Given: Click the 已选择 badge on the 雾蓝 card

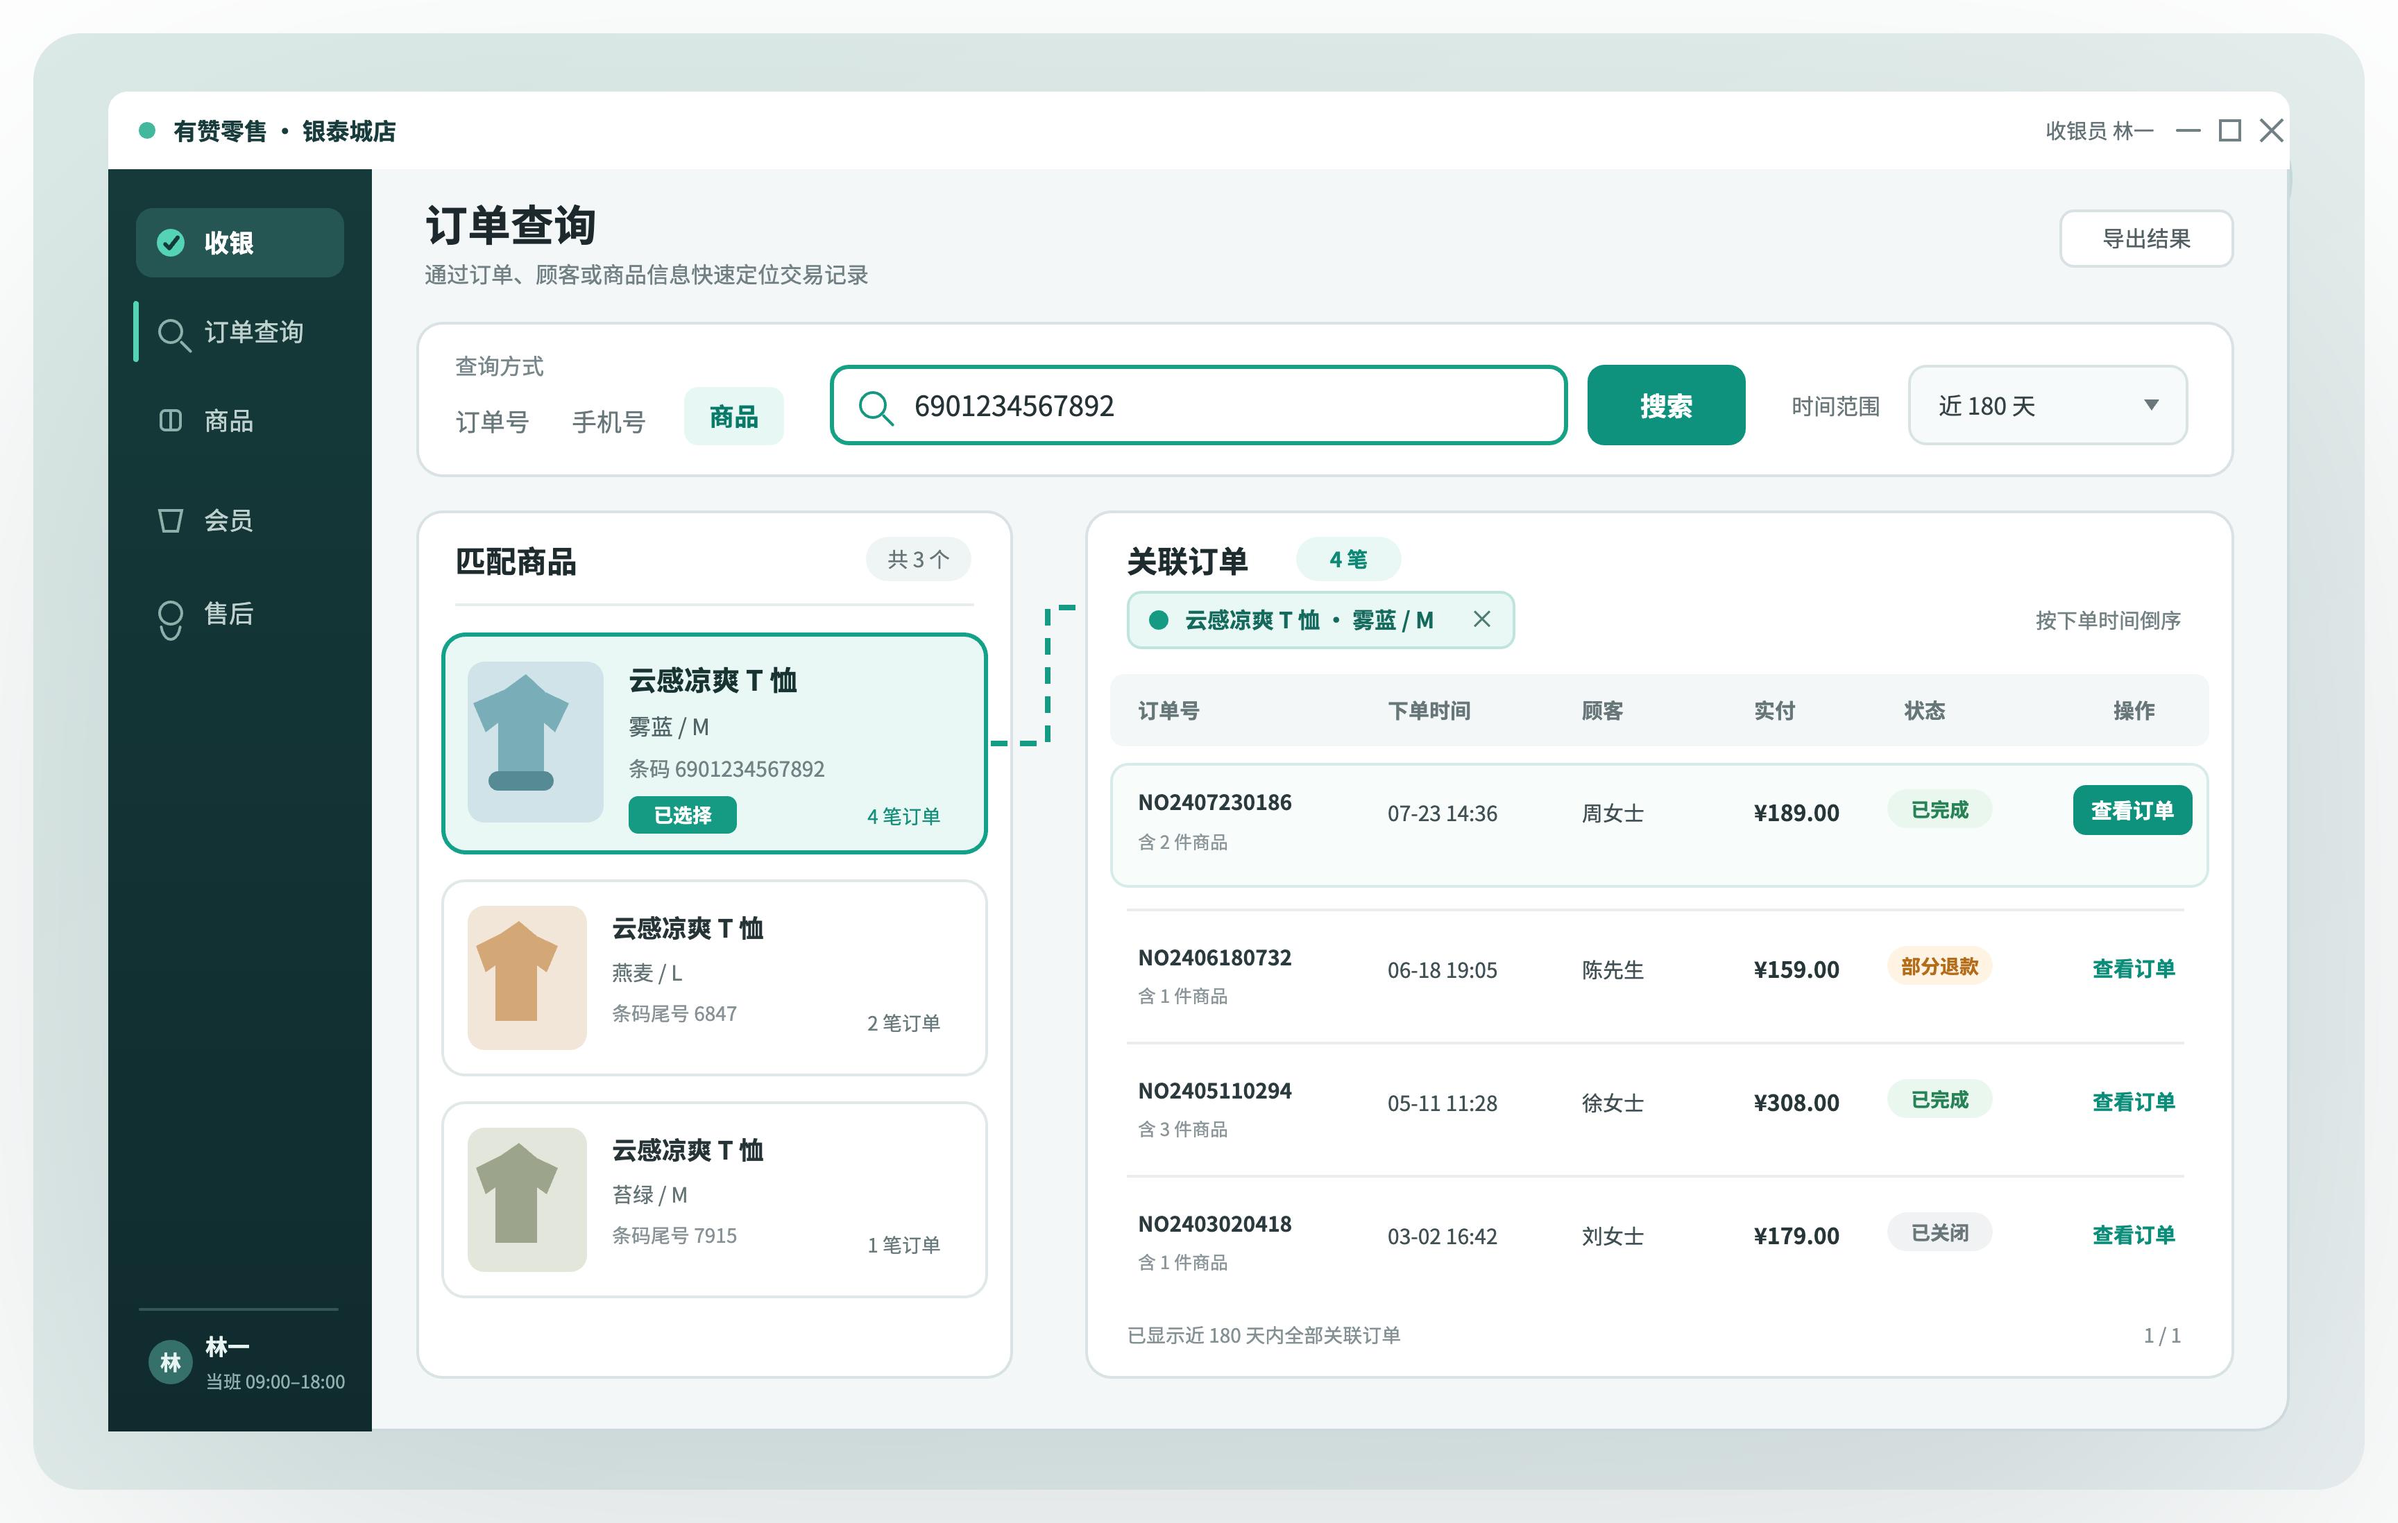Looking at the screenshot, I should coord(682,816).
